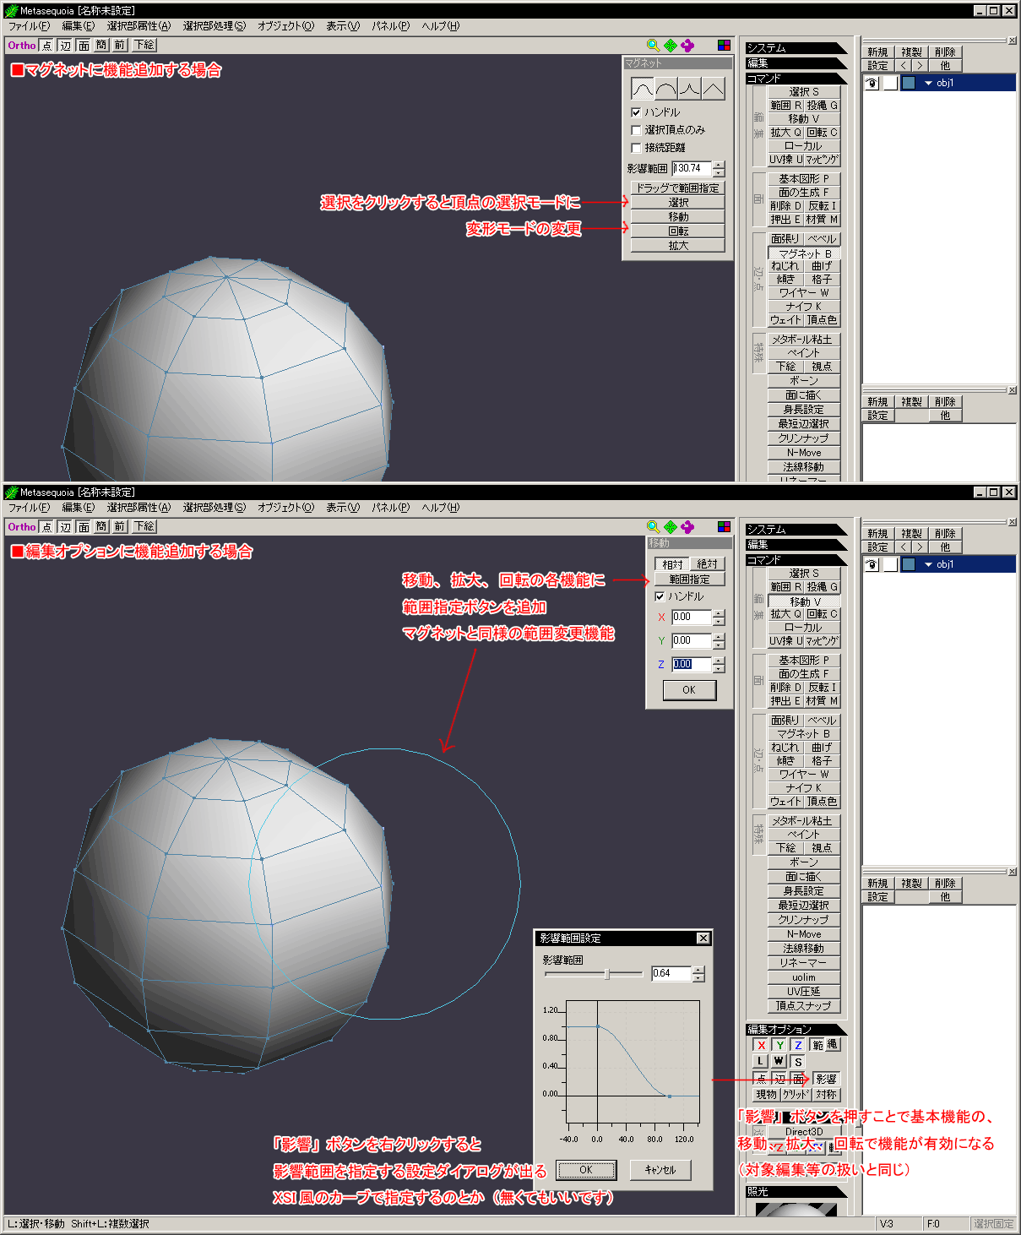Toggle the blue Z axis lock in 編集オプション
The image size is (1021, 1235).
click(x=798, y=1045)
